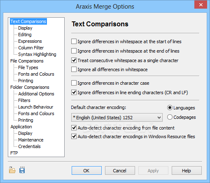Viewport: 210px width, 183px height.
Task: Open Printing under Folder Comparisons
Action: [x=26, y=120]
